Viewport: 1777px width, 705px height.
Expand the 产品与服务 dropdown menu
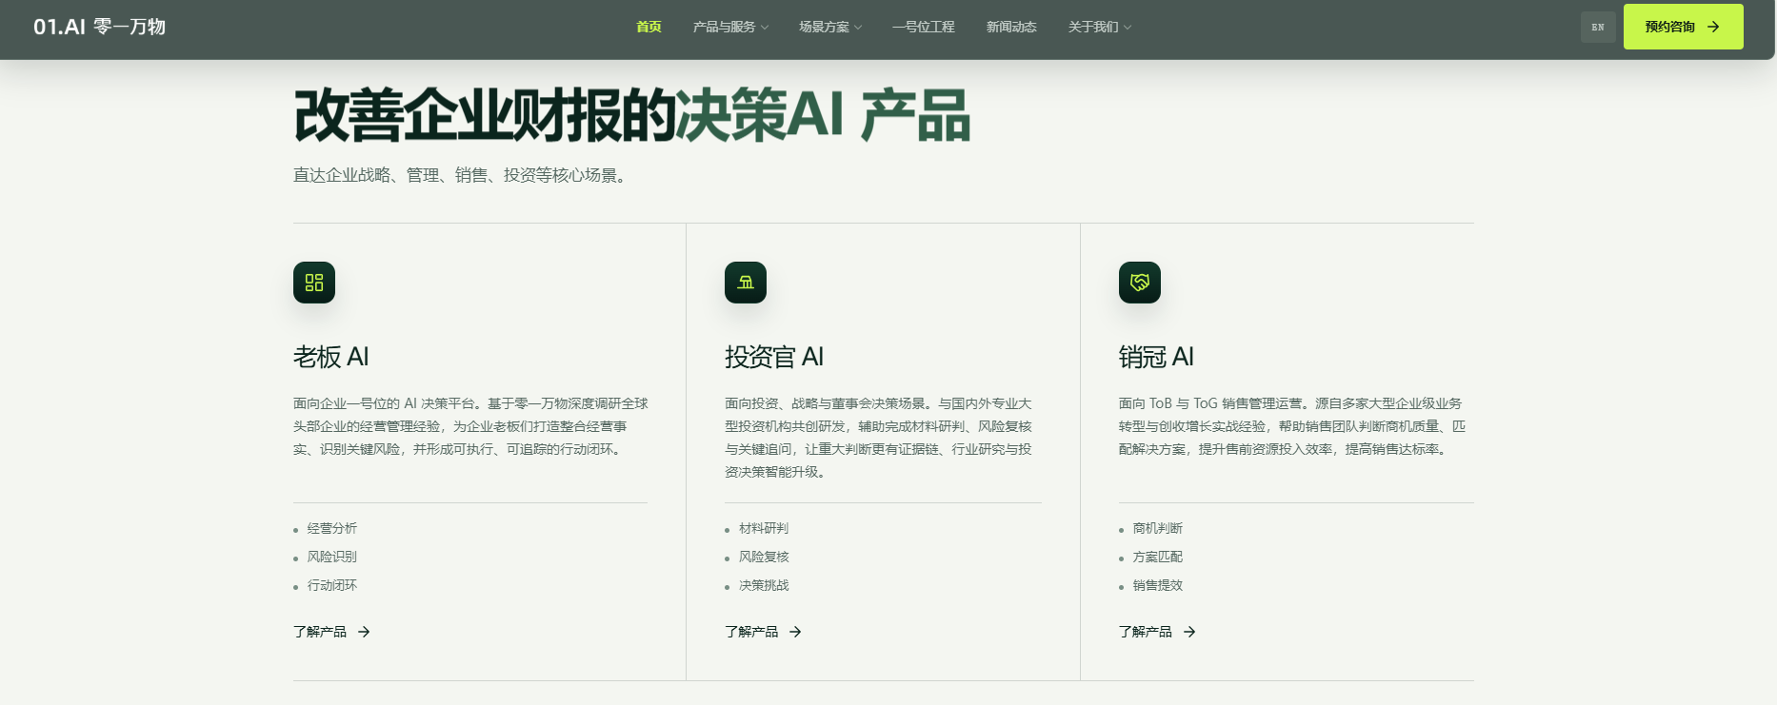tap(730, 27)
